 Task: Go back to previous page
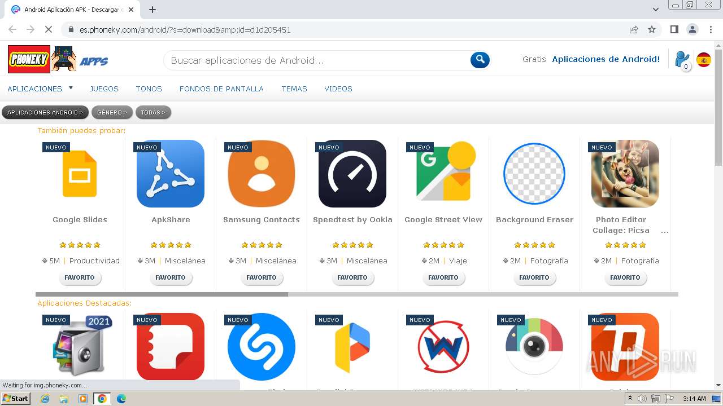point(12,29)
